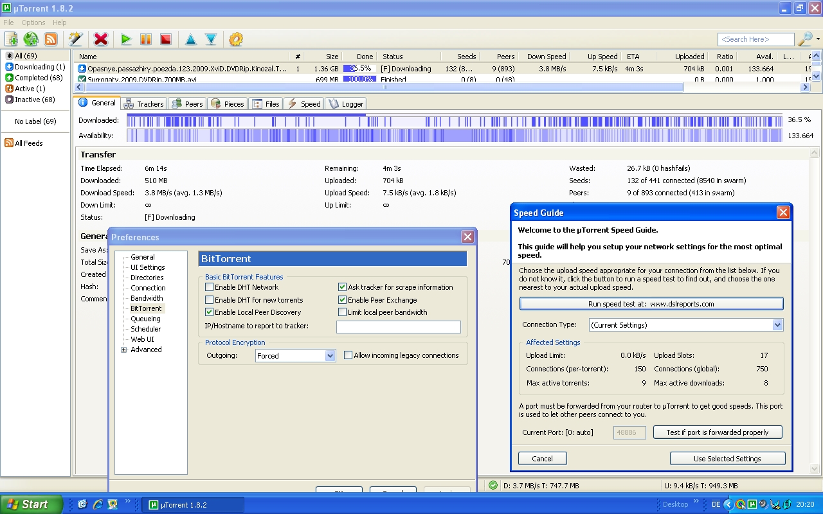Expand the Advanced node in Preferences tree

pyautogui.click(x=124, y=350)
